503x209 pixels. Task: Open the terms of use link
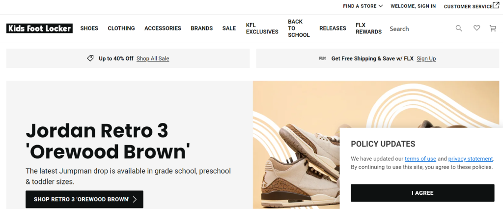point(420,159)
